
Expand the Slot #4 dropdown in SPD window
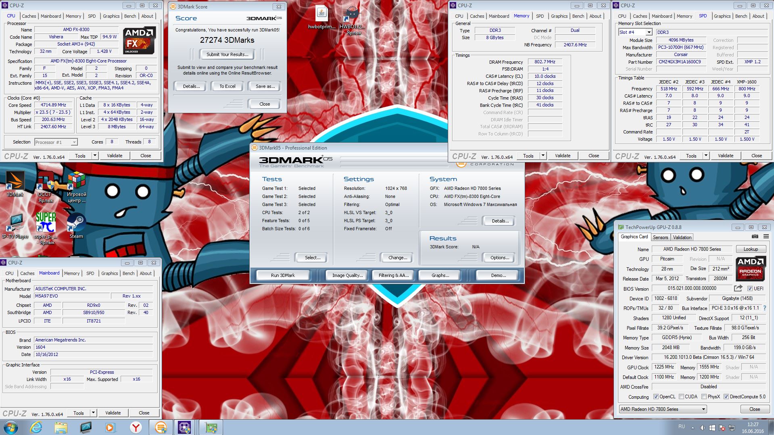click(649, 32)
